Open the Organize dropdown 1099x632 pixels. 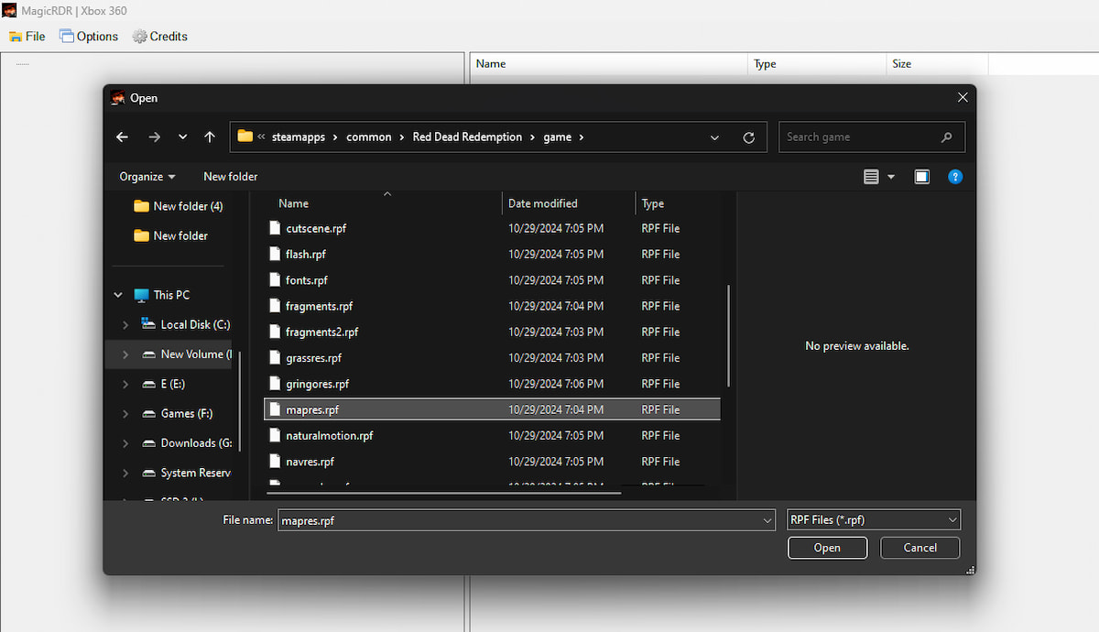[147, 176]
